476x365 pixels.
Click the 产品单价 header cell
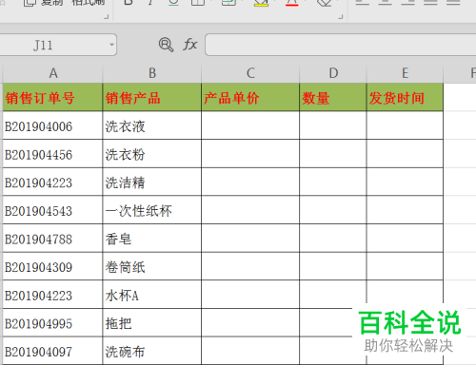[250, 97]
